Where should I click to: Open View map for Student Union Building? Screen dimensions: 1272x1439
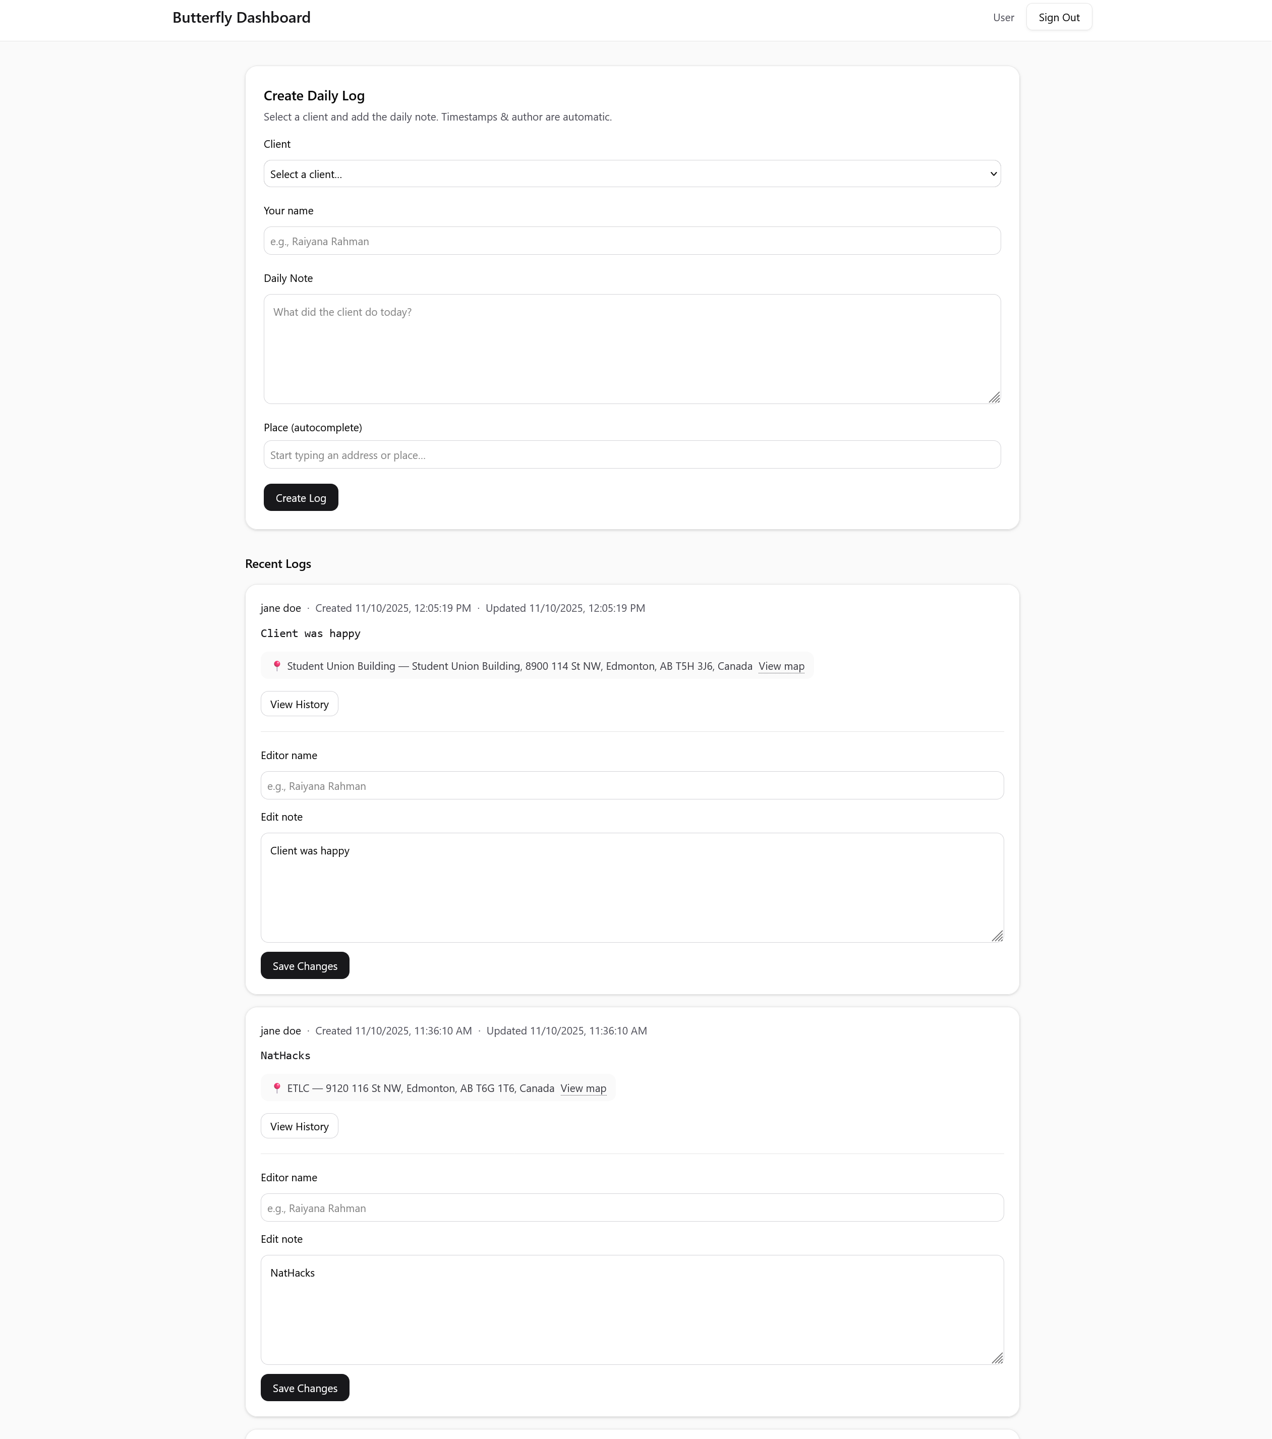point(781,666)
